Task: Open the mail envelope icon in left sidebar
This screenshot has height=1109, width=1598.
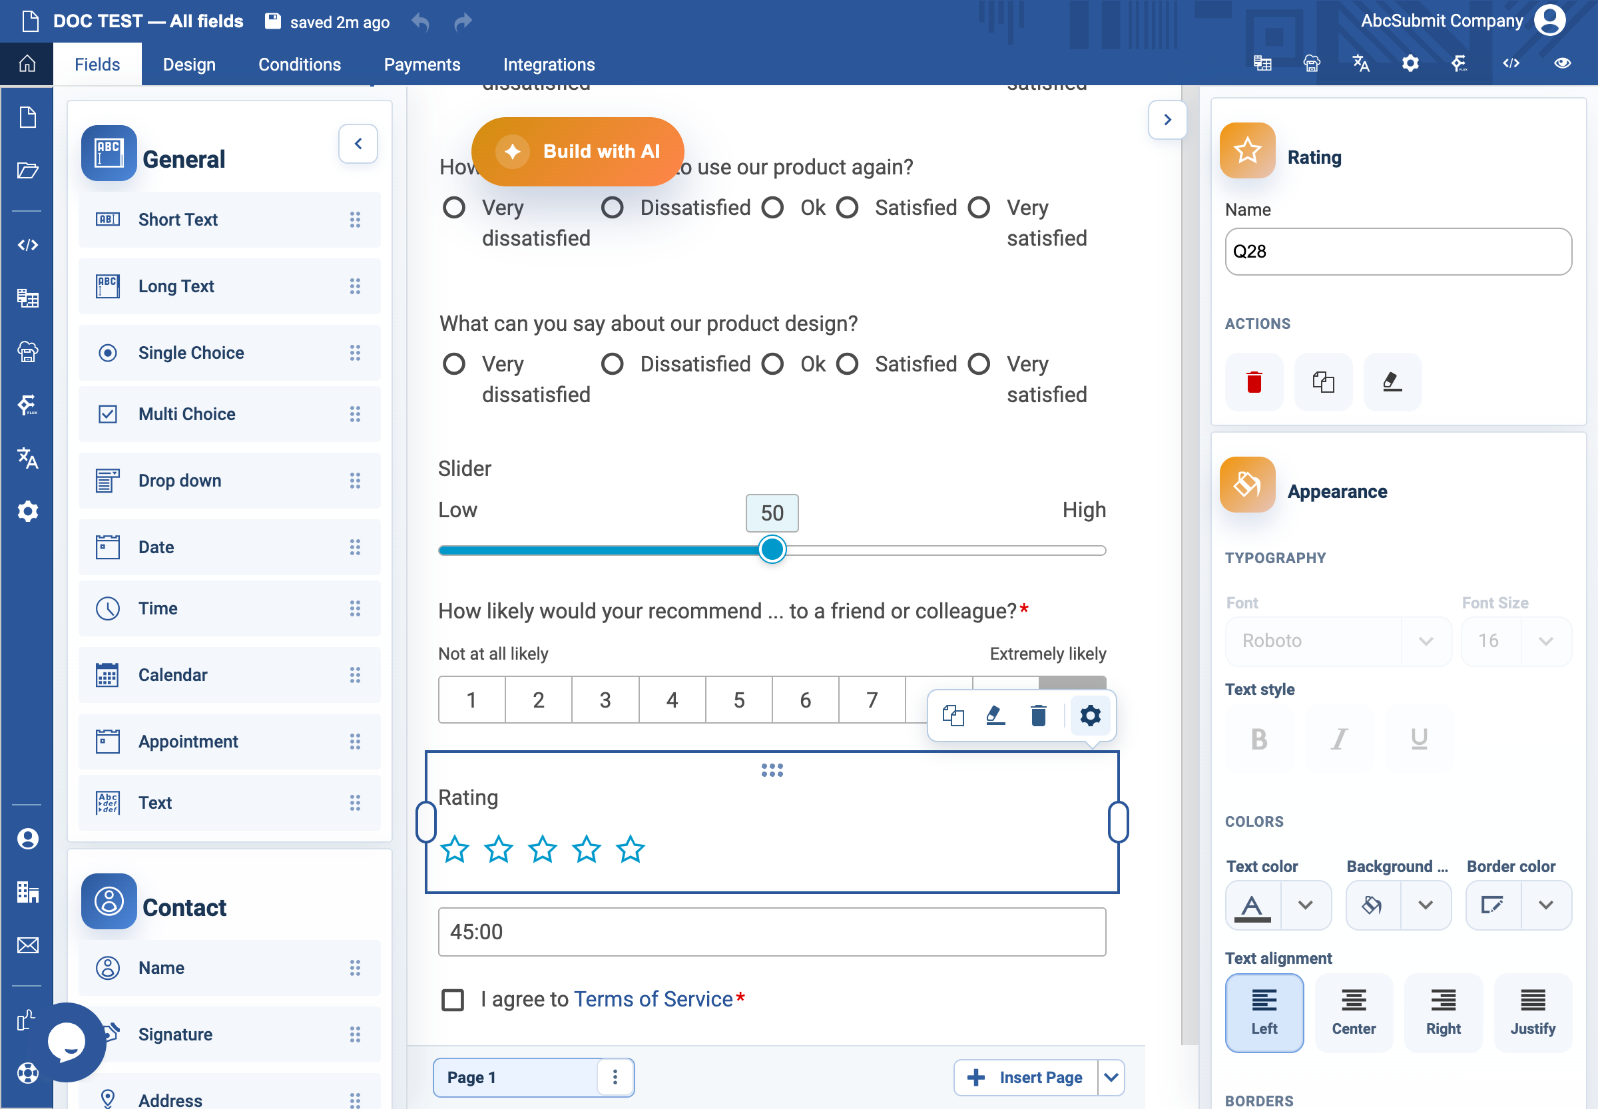Action: pos(28,945)
